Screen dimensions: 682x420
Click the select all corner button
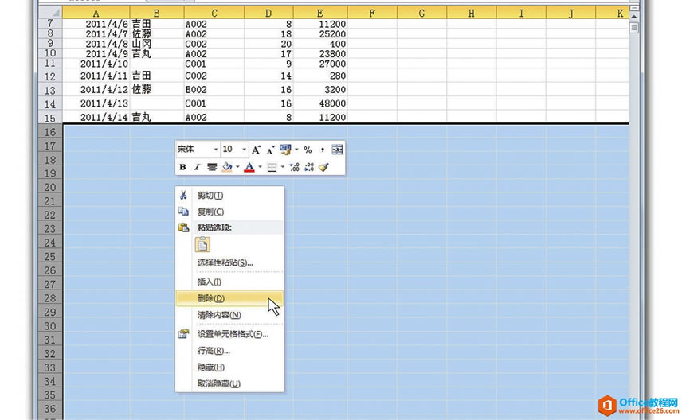coord(50,13)
